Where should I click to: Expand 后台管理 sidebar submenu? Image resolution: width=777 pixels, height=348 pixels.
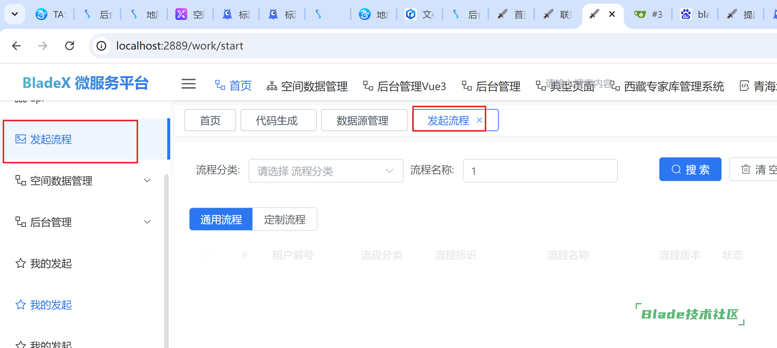click(x=147, y=222)
